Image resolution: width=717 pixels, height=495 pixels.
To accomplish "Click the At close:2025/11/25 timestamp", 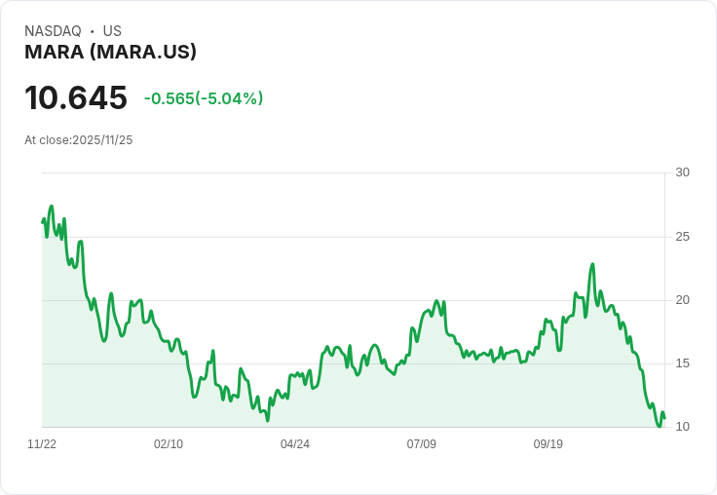I will tap(79, 140).
